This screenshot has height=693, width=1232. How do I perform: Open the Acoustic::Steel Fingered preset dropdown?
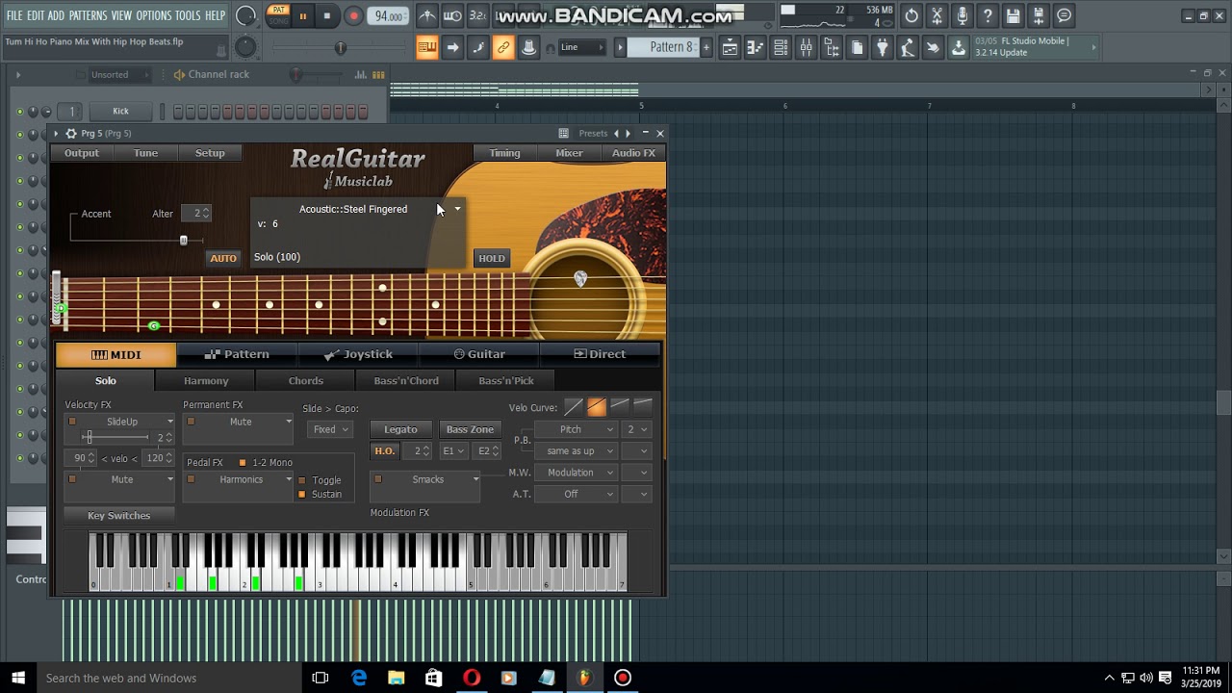(x=457, y=209)
